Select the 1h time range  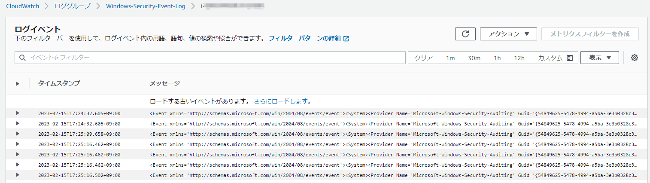497,58
